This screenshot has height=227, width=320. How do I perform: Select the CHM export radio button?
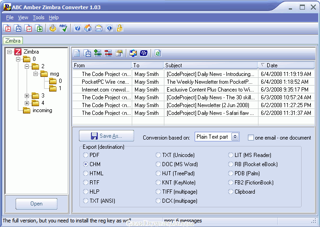85,164
